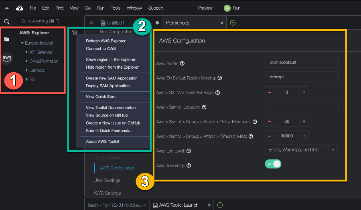Open the Find menu
The width and height of the screenshot is (361, 210).
(x=59, y=8)
